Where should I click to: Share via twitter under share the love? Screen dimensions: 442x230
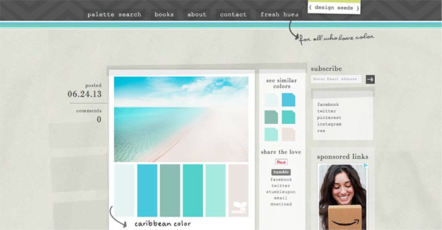(x=281, y=185)
